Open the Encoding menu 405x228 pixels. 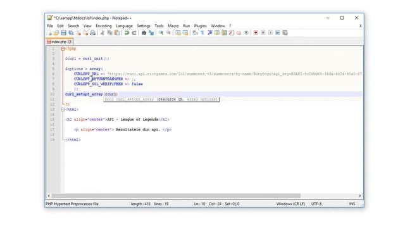[104, 26]
